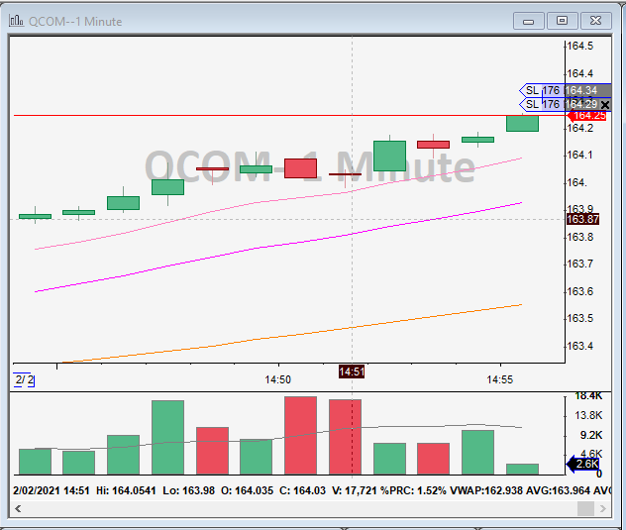Click the tallest green volume bar
This screenshot has width=626, height=530.
pyautogui.click(x=167, y=438)
